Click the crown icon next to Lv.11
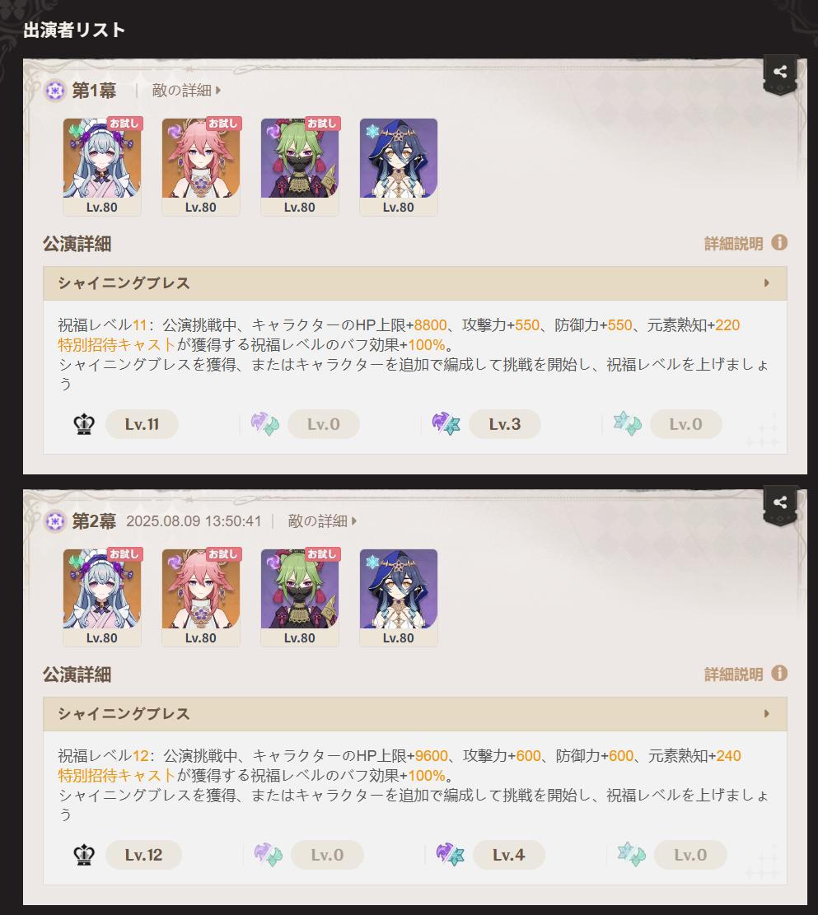The height and width of the screenshot is (915, 818). (84, 424)
